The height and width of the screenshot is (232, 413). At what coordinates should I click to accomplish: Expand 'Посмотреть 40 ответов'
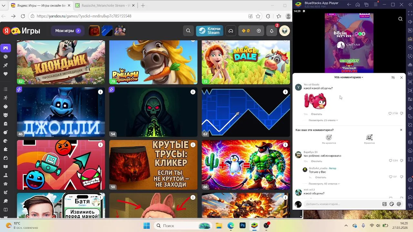click(324, 184)
